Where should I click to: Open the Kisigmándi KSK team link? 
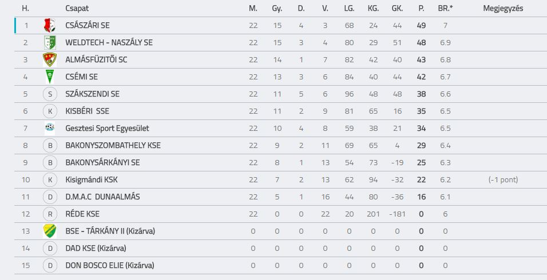tap(92, 179)
